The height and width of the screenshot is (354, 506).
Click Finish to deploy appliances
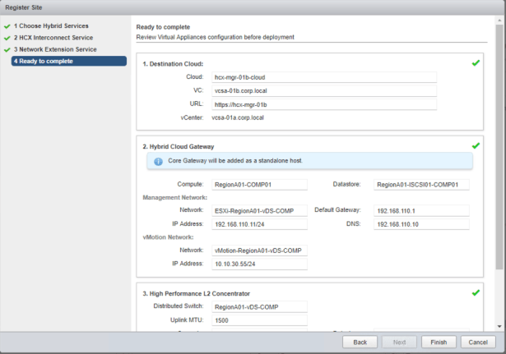click(439, 342)
